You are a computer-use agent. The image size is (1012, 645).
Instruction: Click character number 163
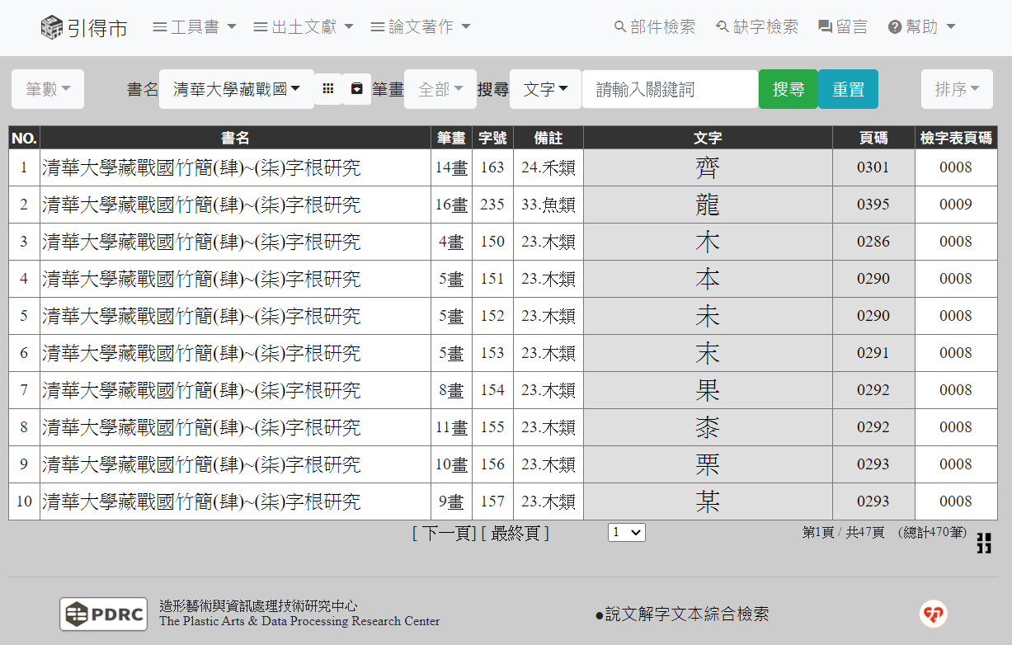coord(492,167)
